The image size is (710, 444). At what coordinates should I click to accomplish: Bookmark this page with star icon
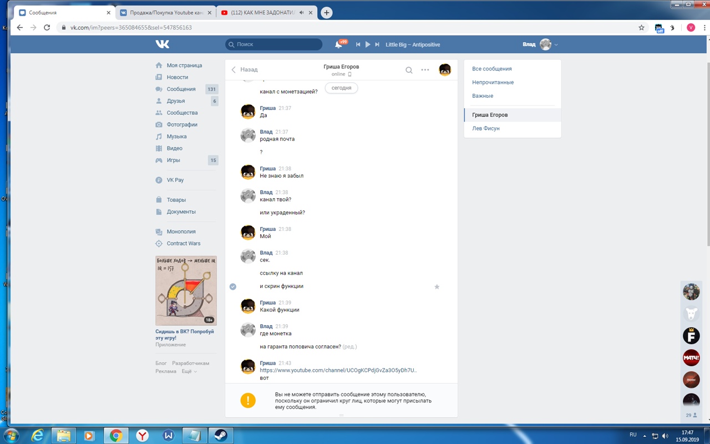pyautogui.click(x=641, y=27)
